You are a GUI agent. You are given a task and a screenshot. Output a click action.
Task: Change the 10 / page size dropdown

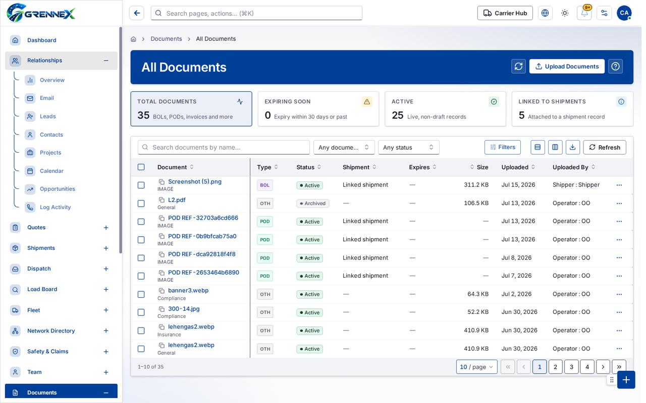coord(477,367)
